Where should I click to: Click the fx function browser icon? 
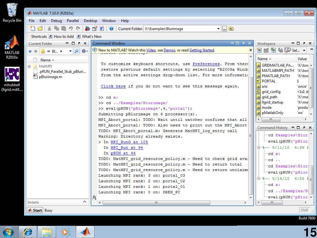coord(94,197)
